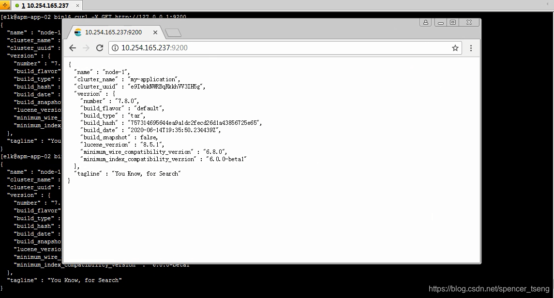The width and height of the screenshot is (554, 298).
Task: Navigate back using the back arrow
Action: (x=73, y=48)
